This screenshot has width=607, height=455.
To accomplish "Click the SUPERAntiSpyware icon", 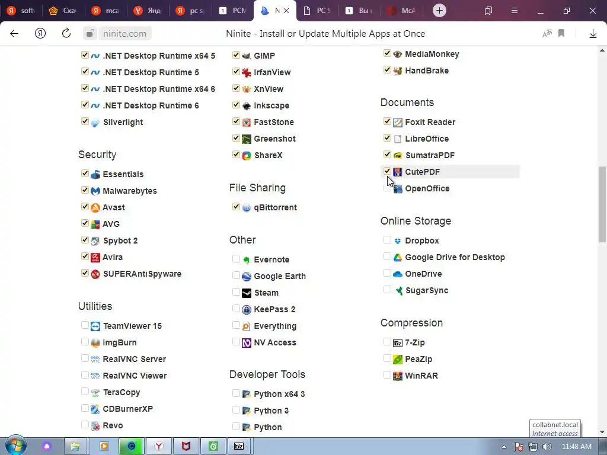I will click(x=95, y=274).
